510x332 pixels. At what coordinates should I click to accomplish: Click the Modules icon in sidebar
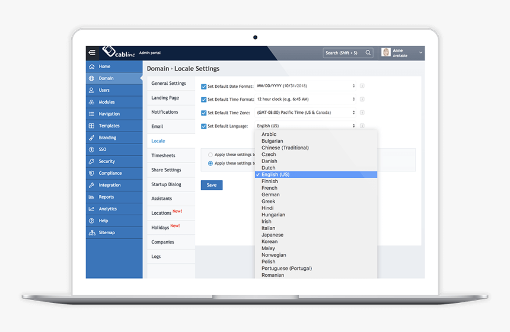tap(92, 102)
